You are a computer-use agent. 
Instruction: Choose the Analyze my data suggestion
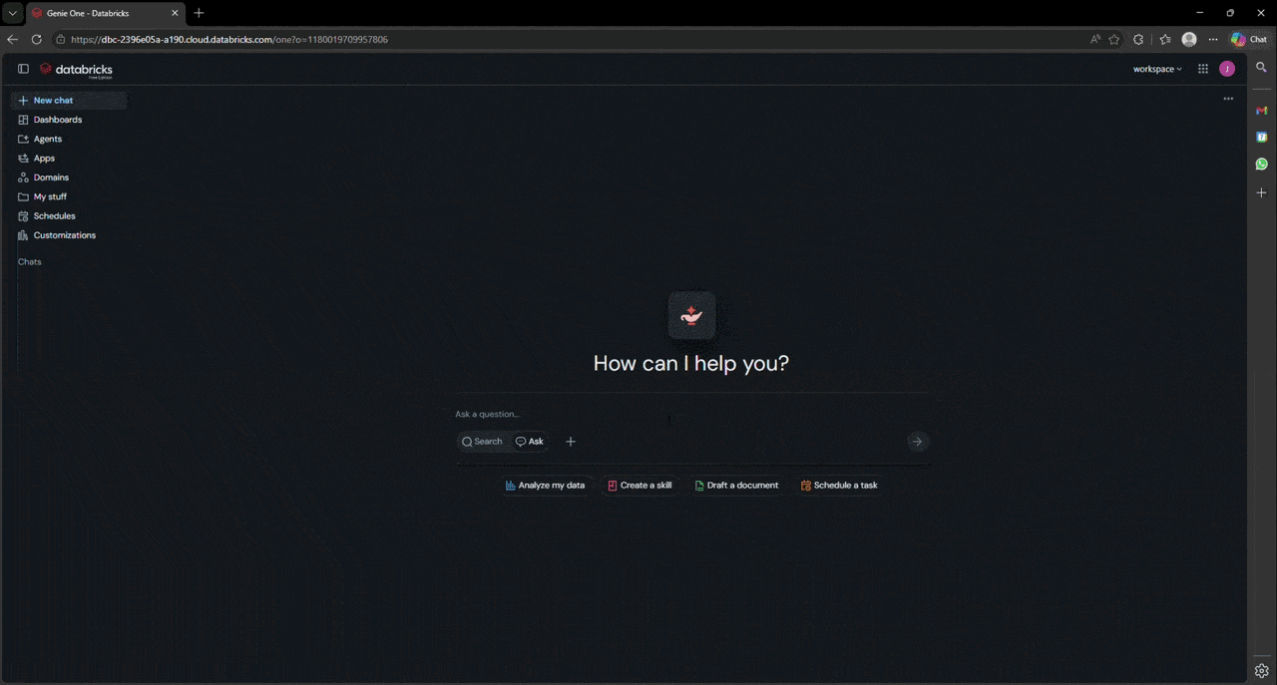point(545,486)
